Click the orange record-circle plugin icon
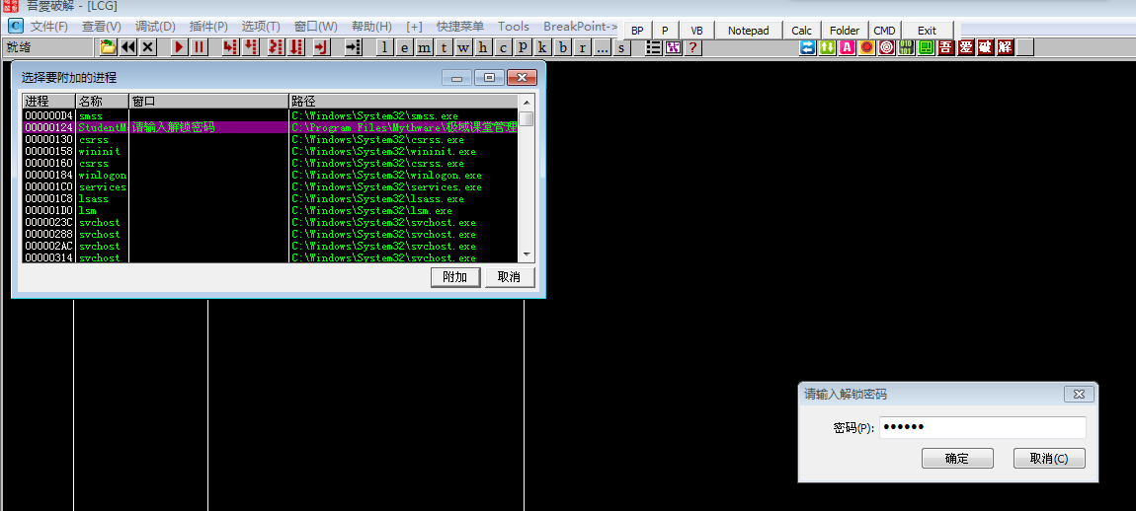The height and width of the screenshot is (511, 1136). [866, 47]
